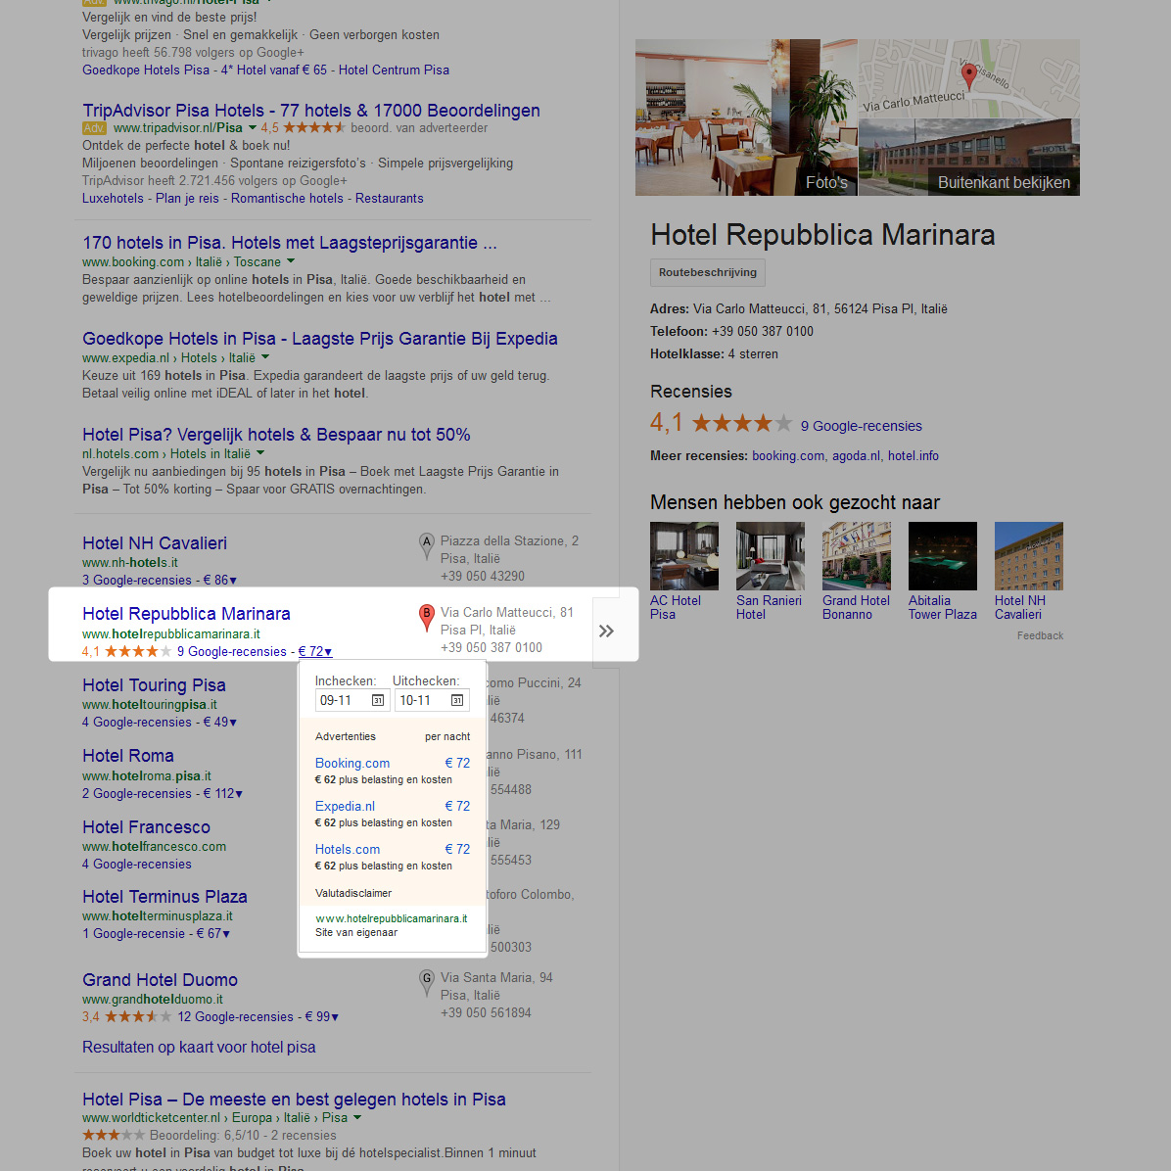
Task: Open the 9 Google-recensies link in panel
Action: point(861,426)
